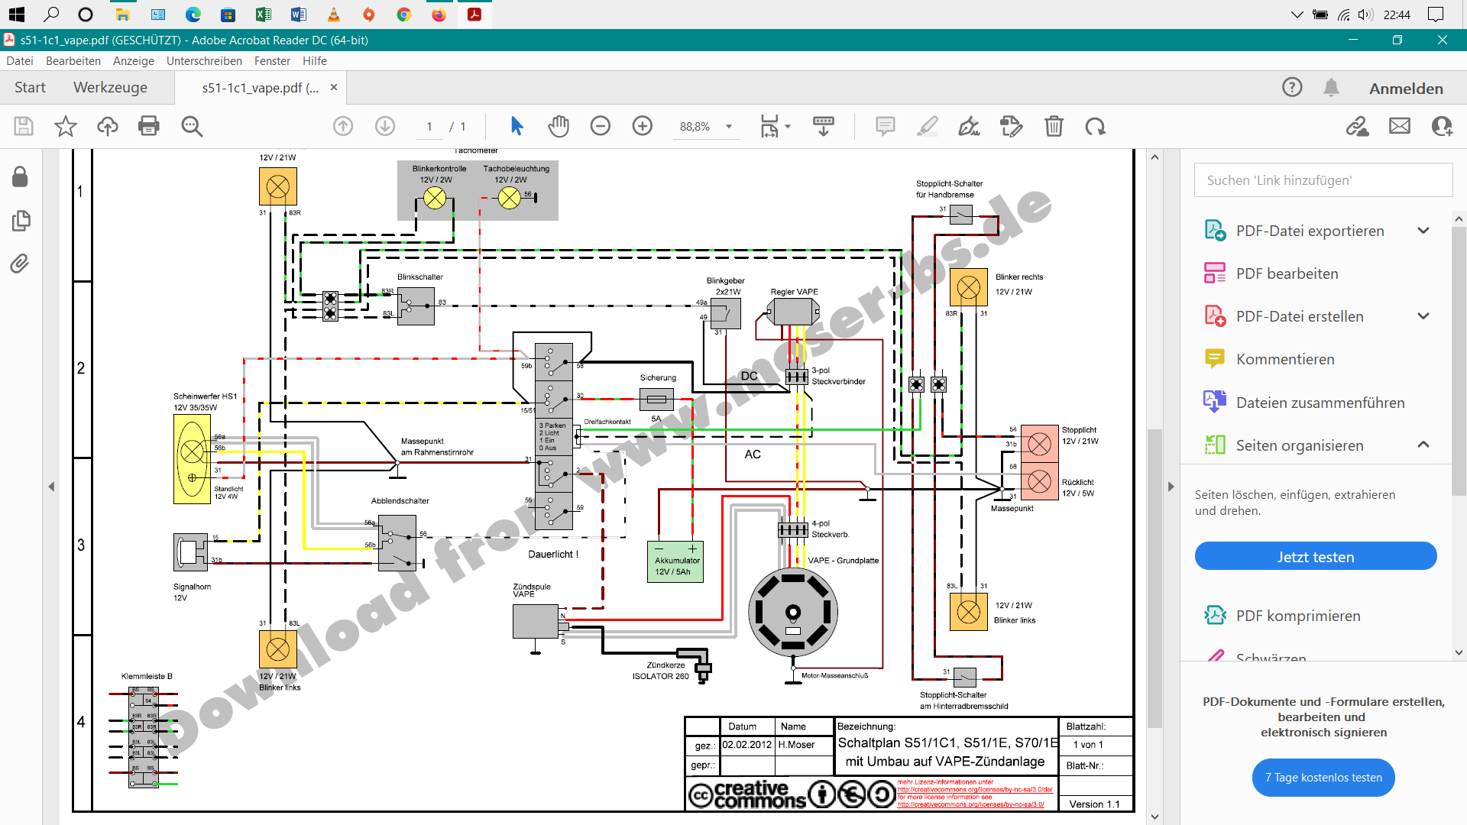The height and width of the screenshot is (825, 1467).
Task: Click the print icon in toolbar
Action: 149,126
